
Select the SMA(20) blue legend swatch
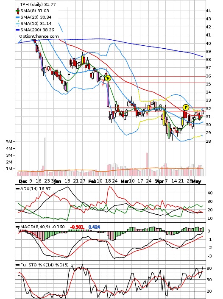(17, 17)
